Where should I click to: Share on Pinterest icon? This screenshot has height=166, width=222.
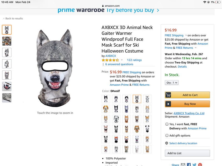point(200,165)
